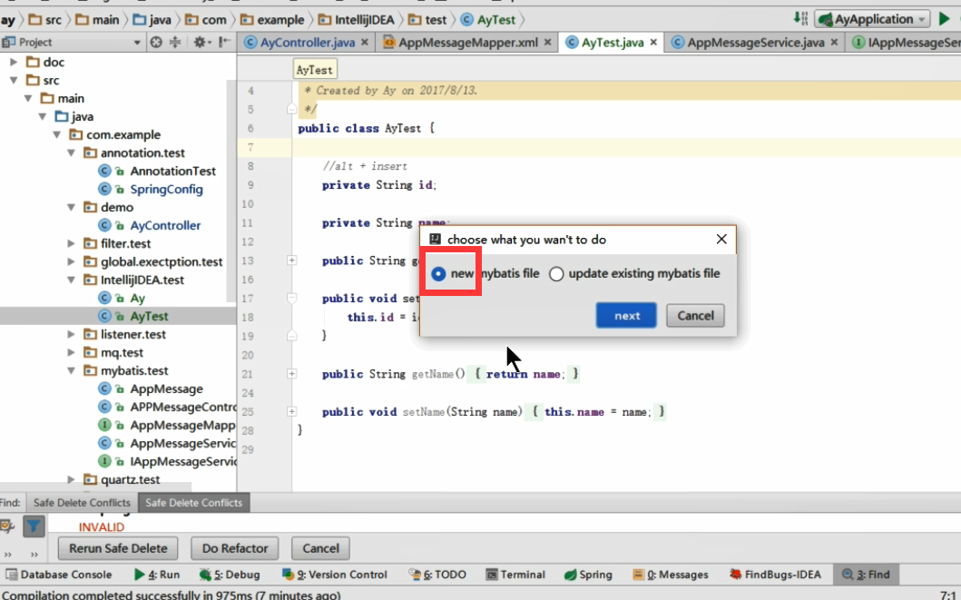Image resolution: width=961 pixels, height=600 pixels.
Task: Open AyController class in tree
Action: (x=165, y=225)
